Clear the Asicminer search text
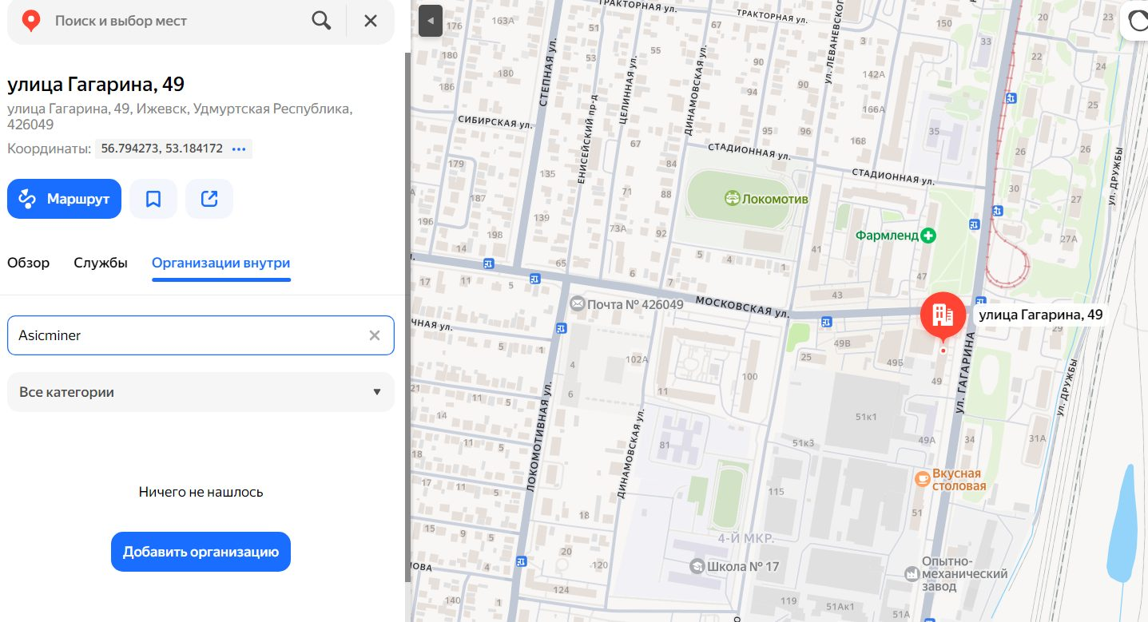Viewport: 1148px width, 622px height. pyautogui.click(x=375, y=335)
